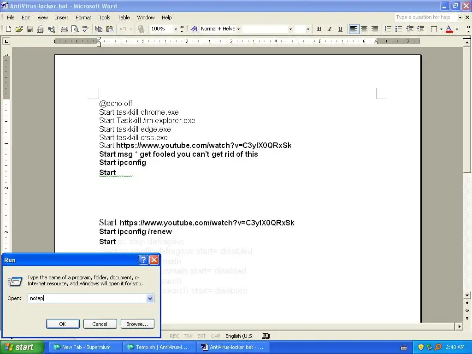
Task: Click the Search toolbar icon
Action: click(52, 29)
